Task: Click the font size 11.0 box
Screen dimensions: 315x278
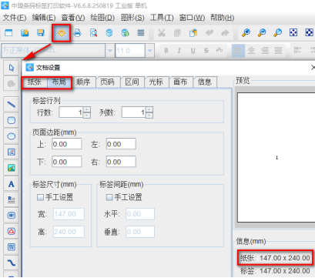Action: tap(130, 51)
